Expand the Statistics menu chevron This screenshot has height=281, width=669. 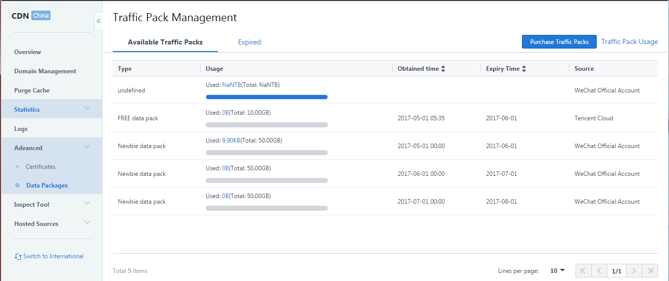pos(87,109)
